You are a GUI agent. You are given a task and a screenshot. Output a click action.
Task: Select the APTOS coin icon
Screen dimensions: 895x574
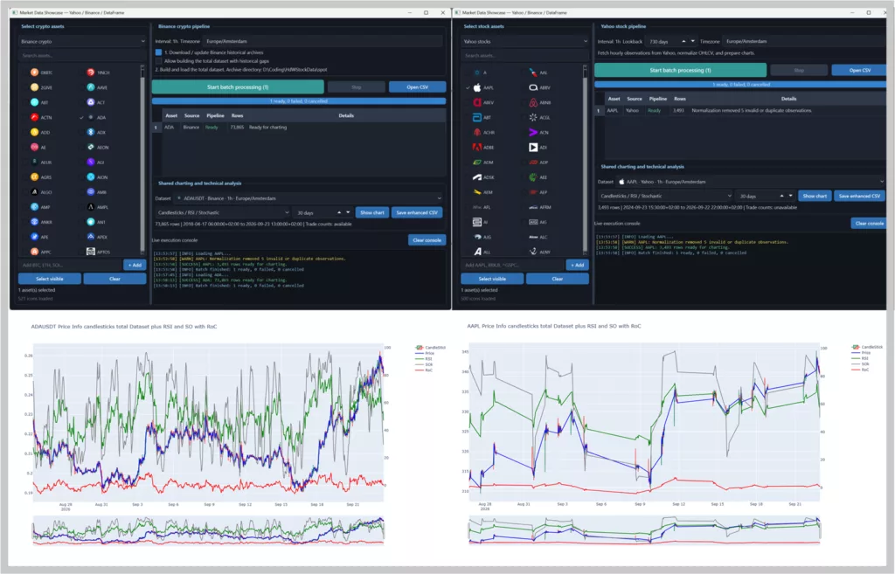point(90,251)
